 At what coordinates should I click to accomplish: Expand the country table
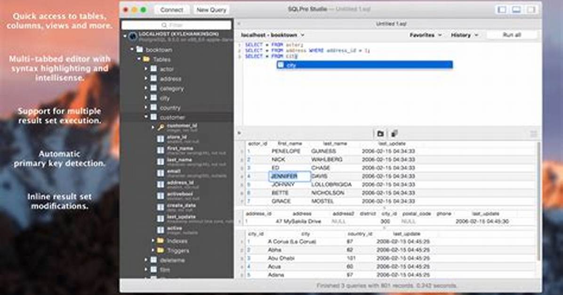146,108
